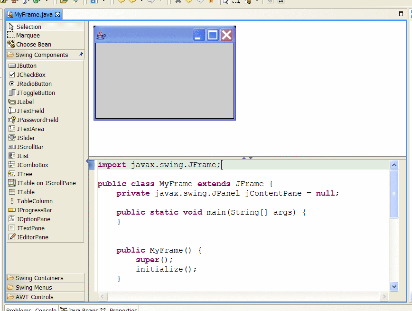Viewport: 412px width, 311px height.
Task: Click the source editor scroll down arrow
Action: pyautogui.click(x=394, y=286)
